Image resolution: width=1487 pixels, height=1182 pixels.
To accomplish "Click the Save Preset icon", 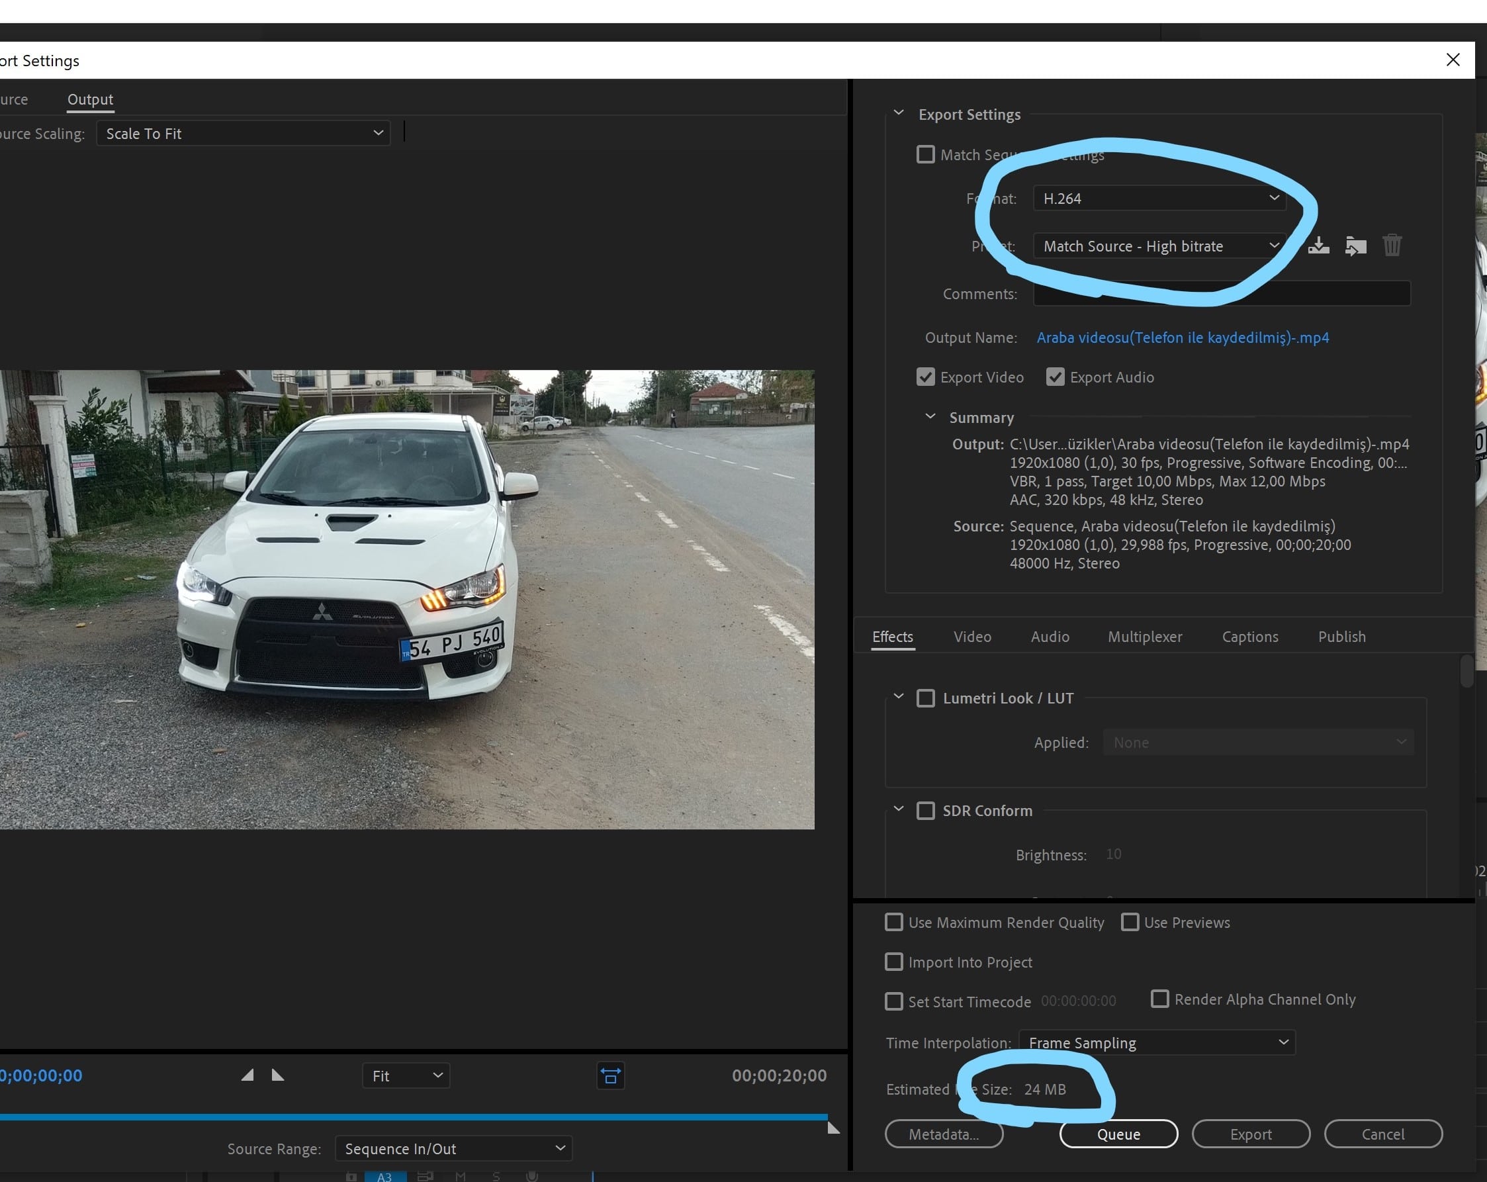I will click(x=1318, y=246).
